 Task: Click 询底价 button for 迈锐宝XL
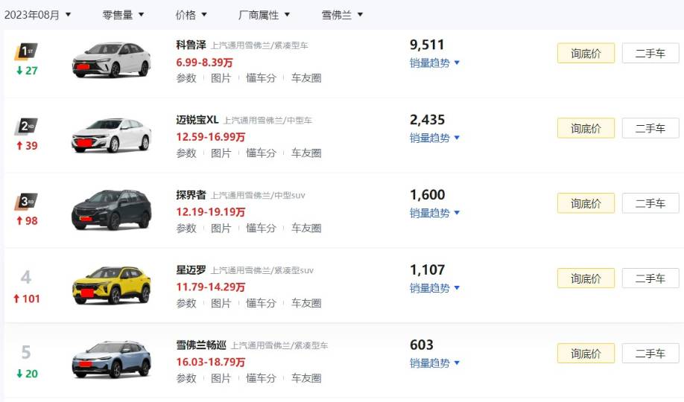click(x=586, y=128)
